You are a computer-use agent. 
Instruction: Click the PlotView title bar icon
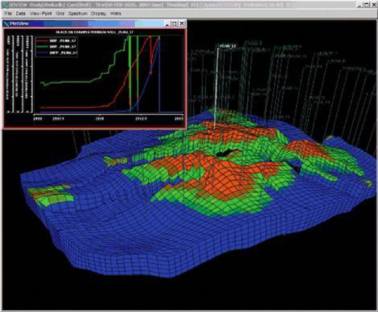click(x=6, y=24)
